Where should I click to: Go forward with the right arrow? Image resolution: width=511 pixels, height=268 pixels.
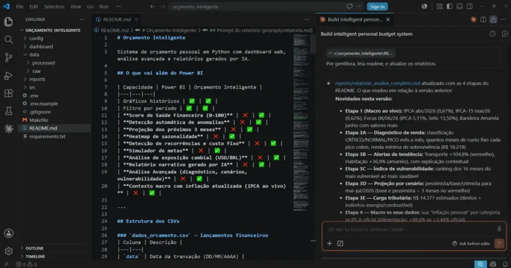click(x=163, y=6)
